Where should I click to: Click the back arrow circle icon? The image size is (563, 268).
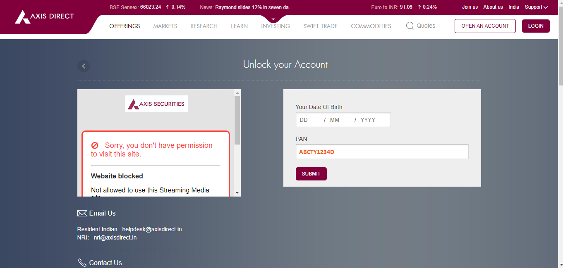(x=84, y=66)
